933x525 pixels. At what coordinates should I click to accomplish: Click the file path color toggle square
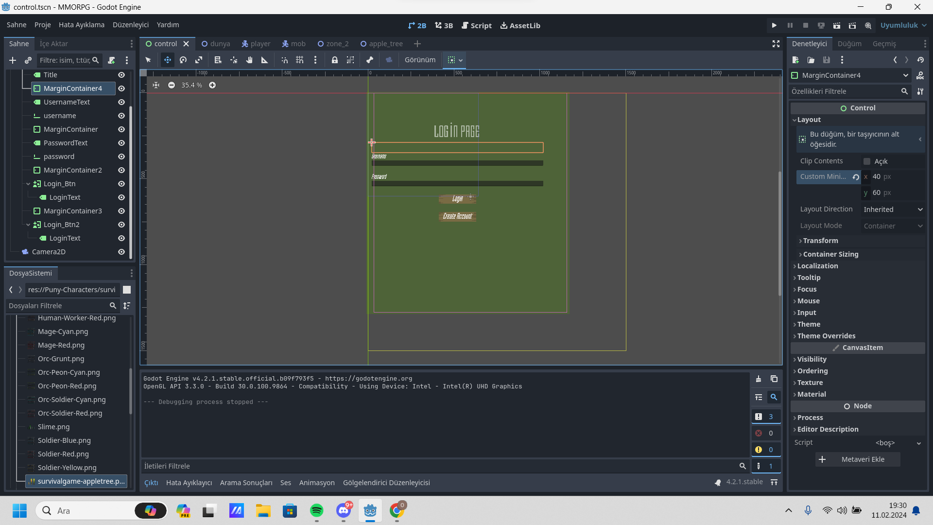tap(127, 290)
